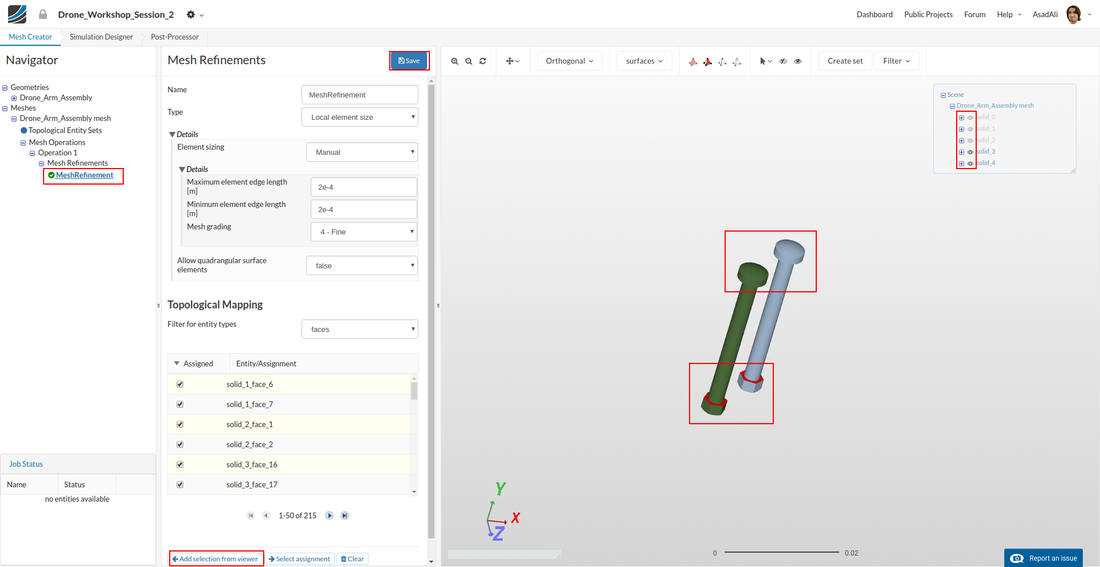Toggle visibility eye for solid_3
The height and width of the screenshot is (567, 1100).
pos(970,152)
